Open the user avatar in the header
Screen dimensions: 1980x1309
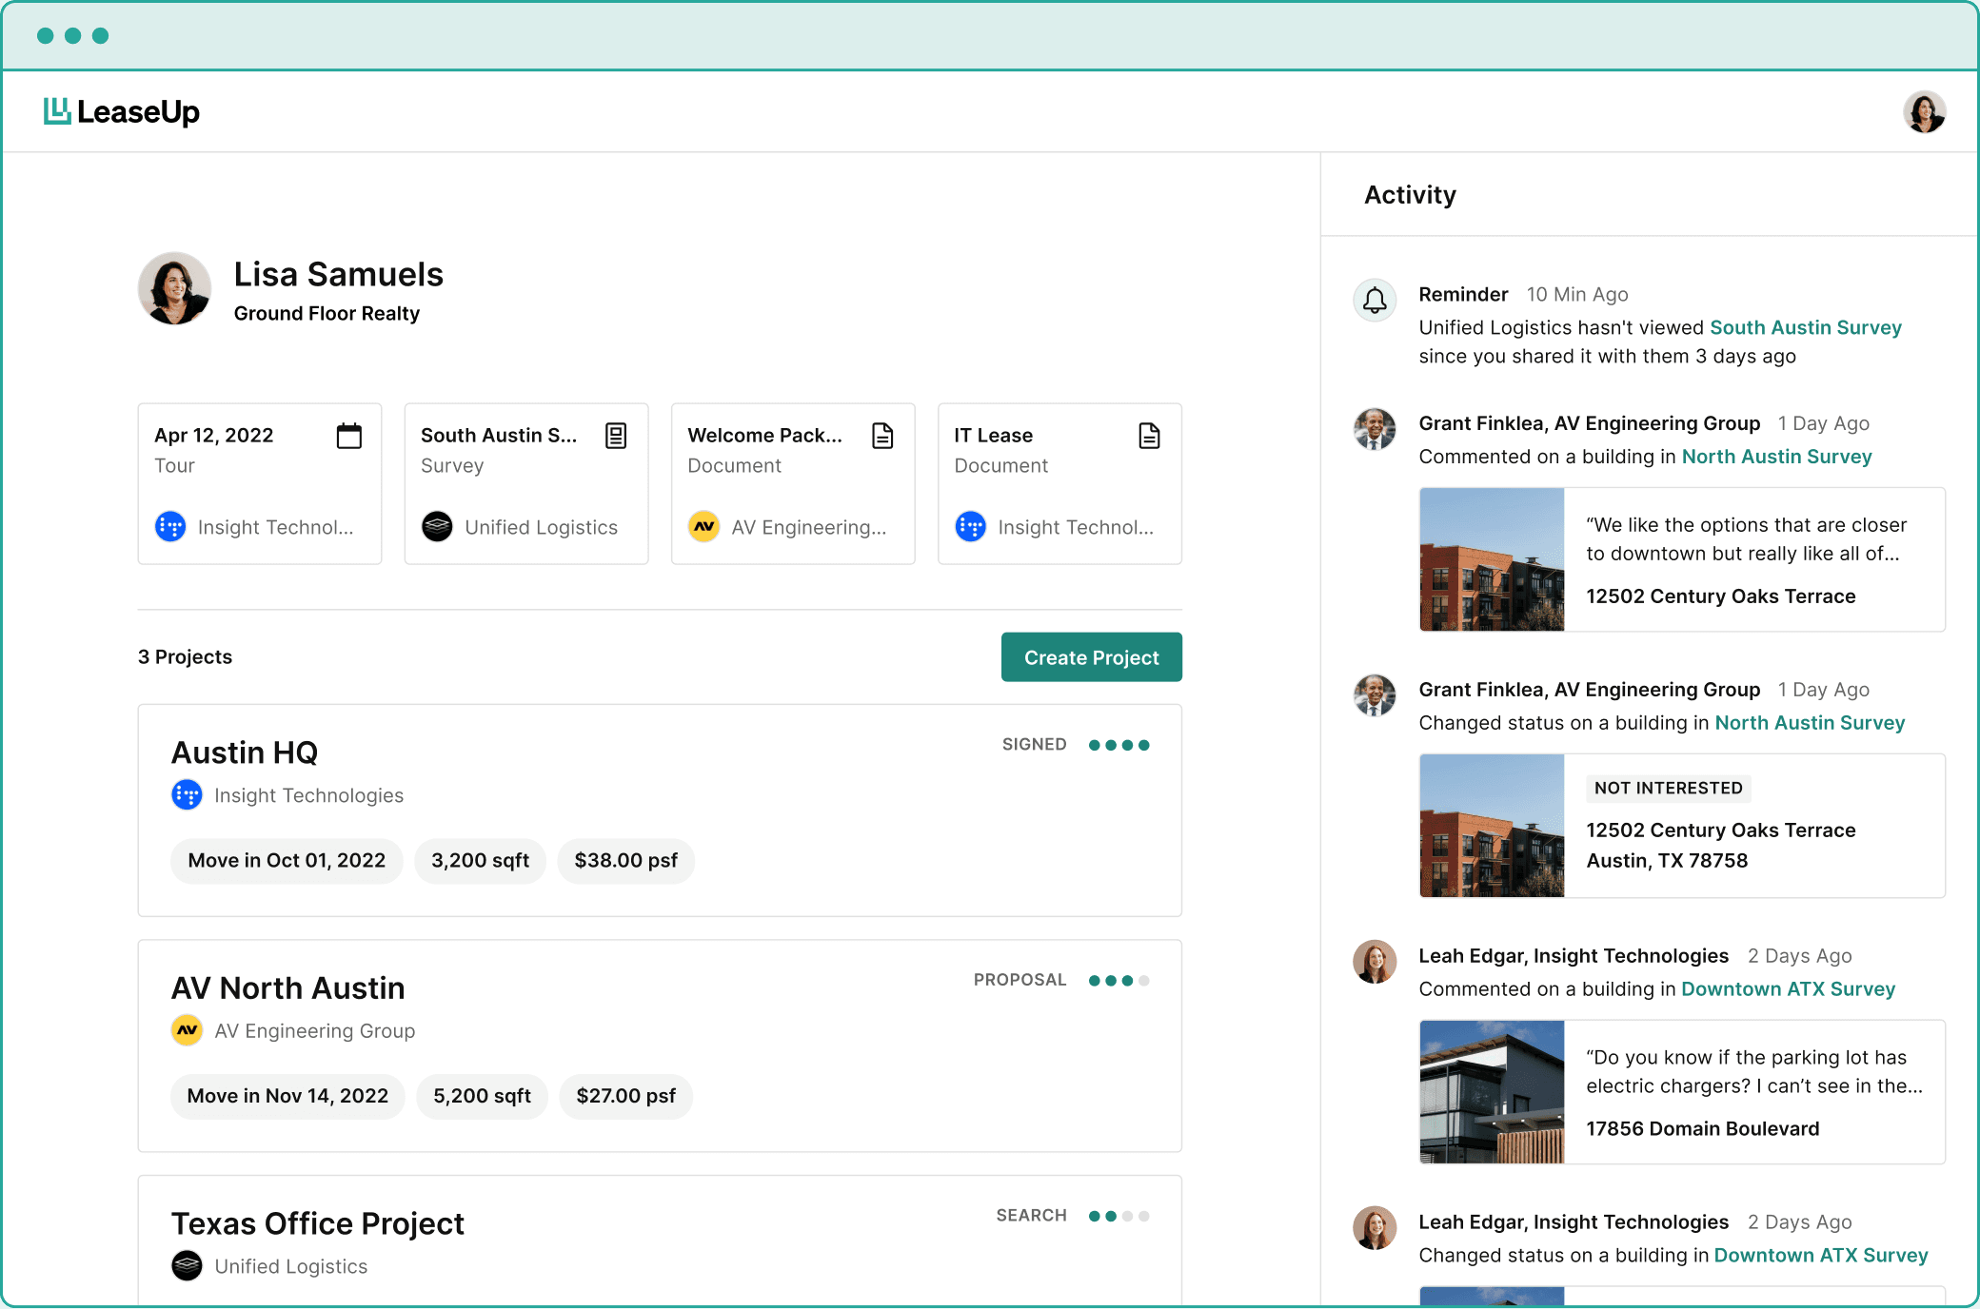pos(1924,112)
